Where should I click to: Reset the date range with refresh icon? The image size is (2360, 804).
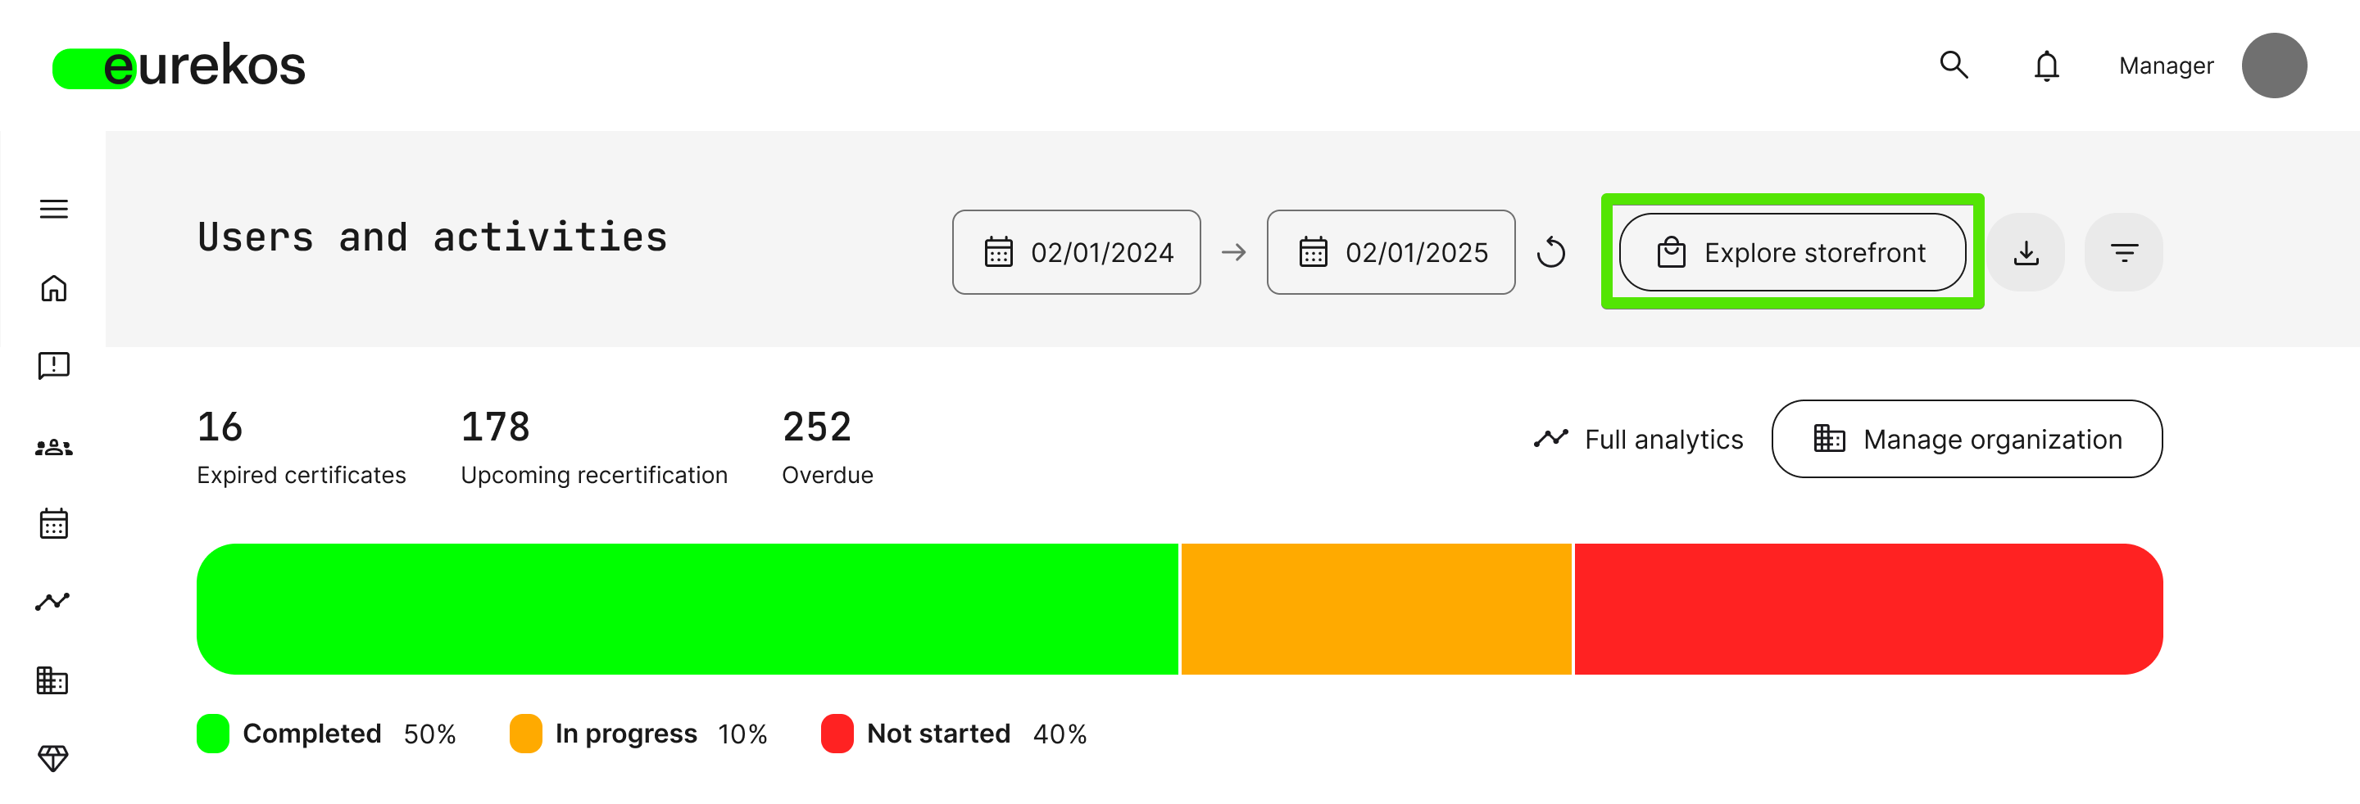click(x=1551, y=252)
